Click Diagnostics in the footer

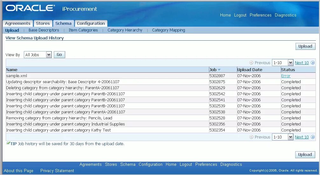point(231,165)
